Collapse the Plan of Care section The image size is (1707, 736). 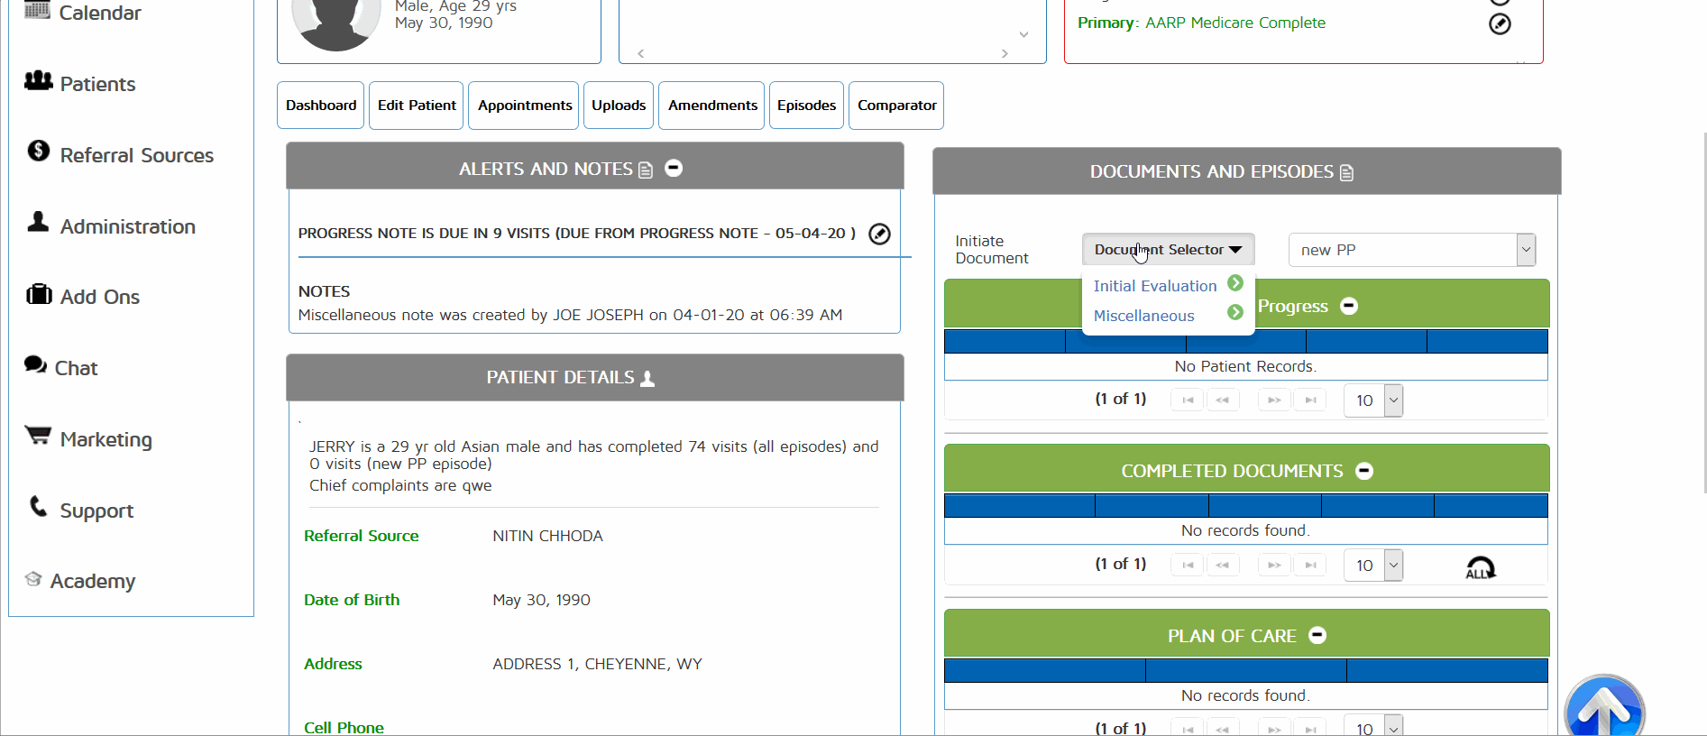[1317, 635]
